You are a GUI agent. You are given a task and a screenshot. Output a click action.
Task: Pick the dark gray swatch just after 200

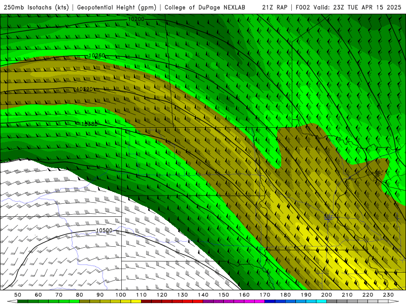point(332,301)
